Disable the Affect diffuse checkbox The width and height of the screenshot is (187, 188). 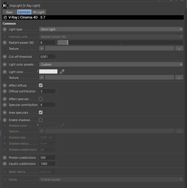(x=41, y=85)
